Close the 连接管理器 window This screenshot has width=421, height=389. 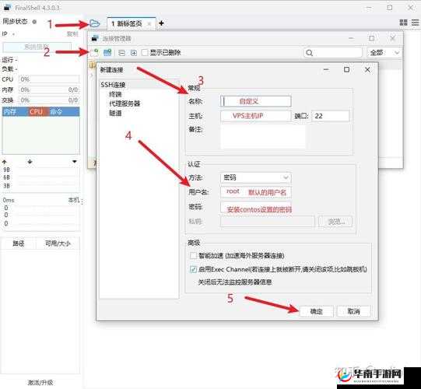[x=392, y=38]
